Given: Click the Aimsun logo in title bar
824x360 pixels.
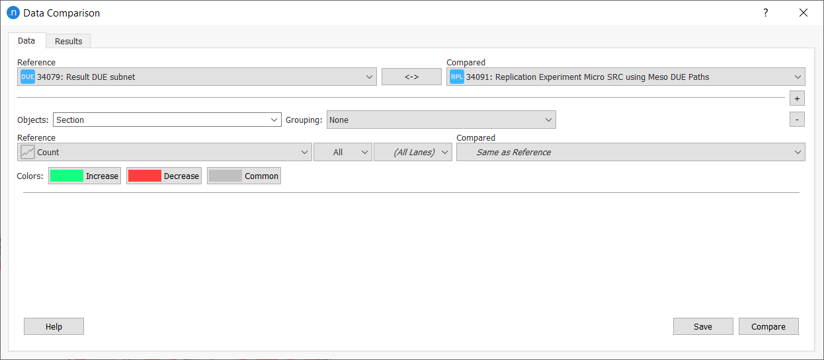Looking at the screenshot, I should (x=13, y=13).
